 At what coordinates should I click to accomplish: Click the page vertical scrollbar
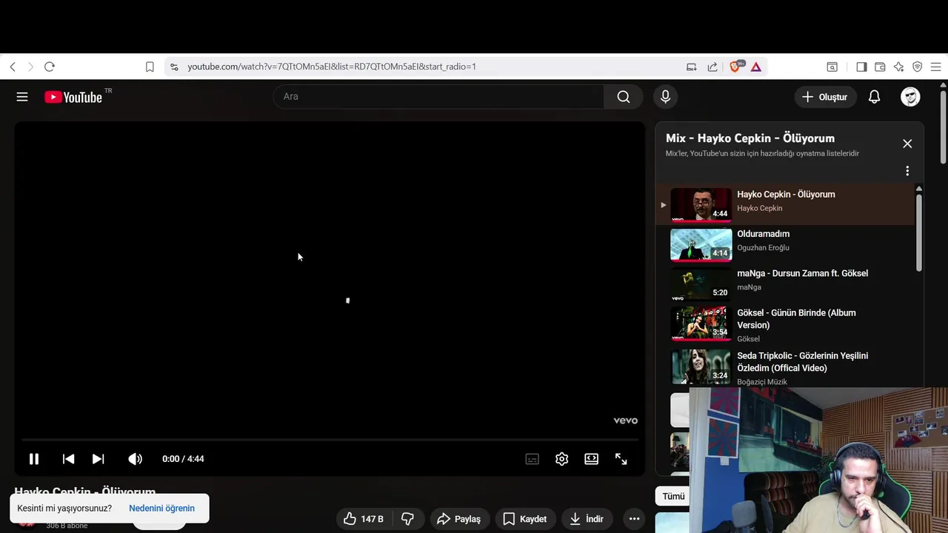(x=944, y=126)
